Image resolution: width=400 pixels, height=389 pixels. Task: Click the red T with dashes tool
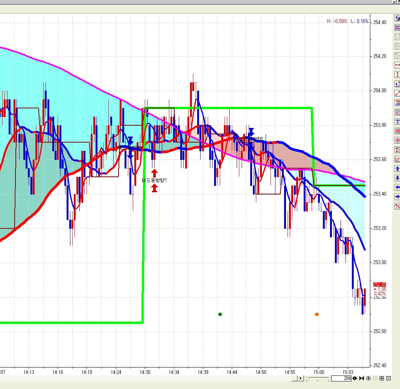(x=397, y=150)
